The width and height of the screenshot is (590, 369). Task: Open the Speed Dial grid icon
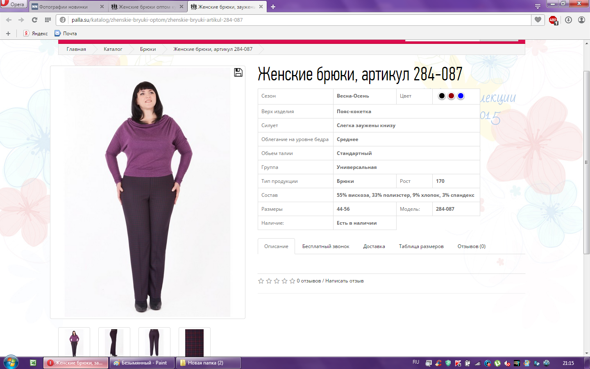pos(48,20)
